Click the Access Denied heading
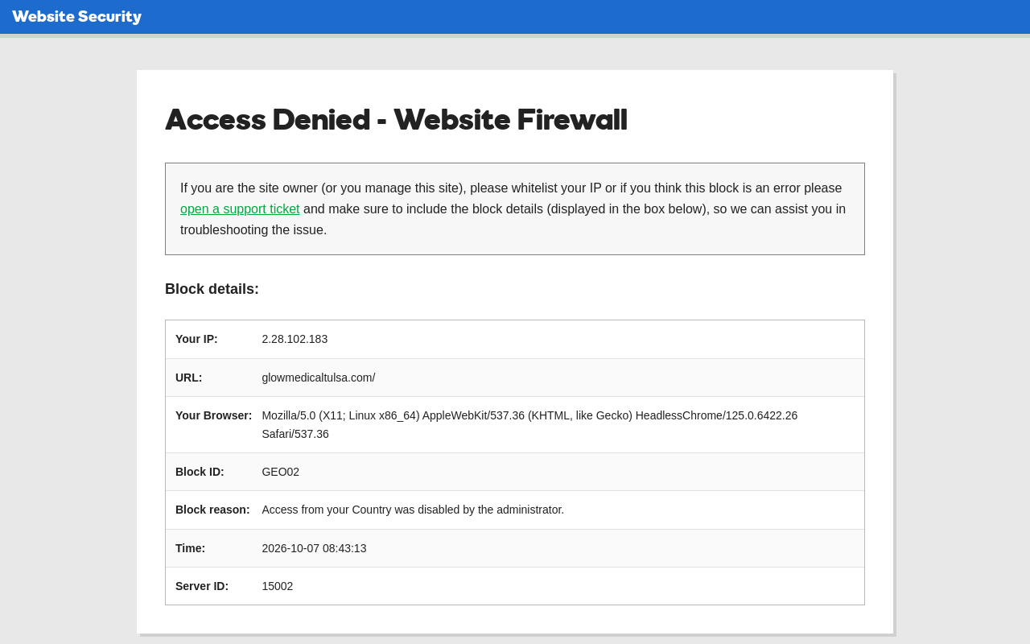 [x=396, y=120]
